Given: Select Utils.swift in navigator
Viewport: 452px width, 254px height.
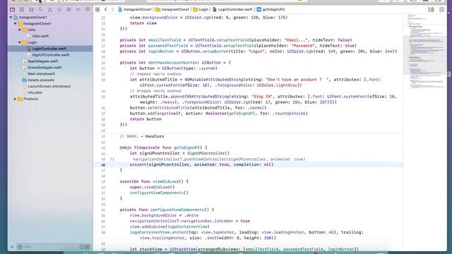Looking at the screenshot, I should click(x=40, y=36).
